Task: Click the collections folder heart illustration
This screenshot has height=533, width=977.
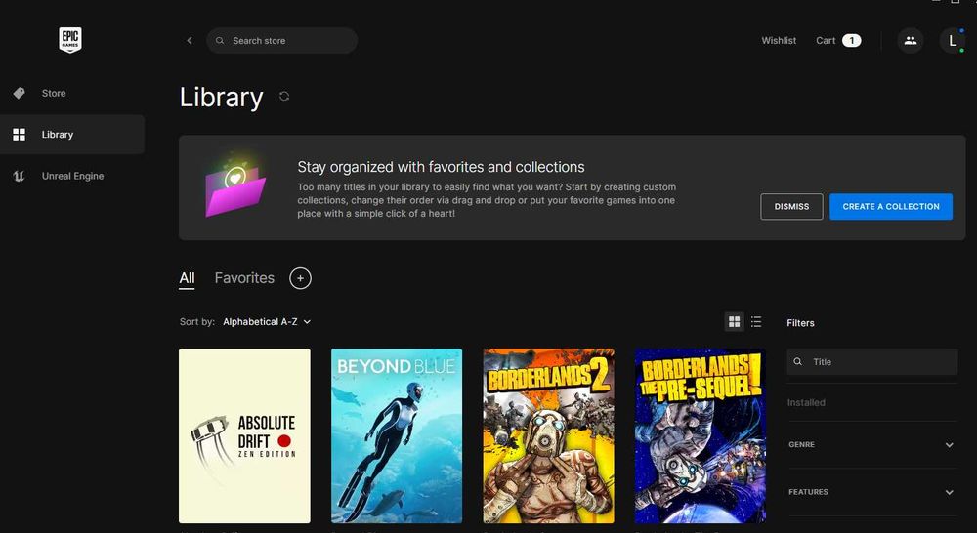Action: [235, 185]
